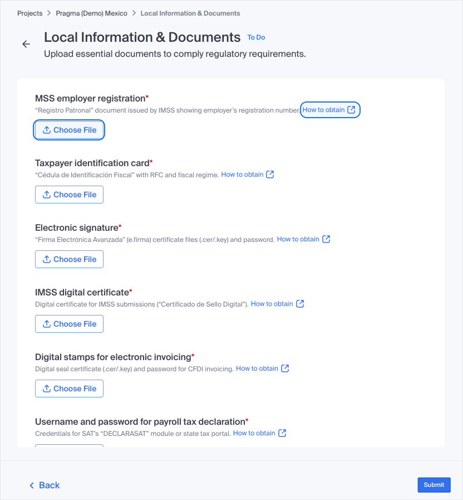
Task: Click the Submit button
Action: (x=434, y=485)
